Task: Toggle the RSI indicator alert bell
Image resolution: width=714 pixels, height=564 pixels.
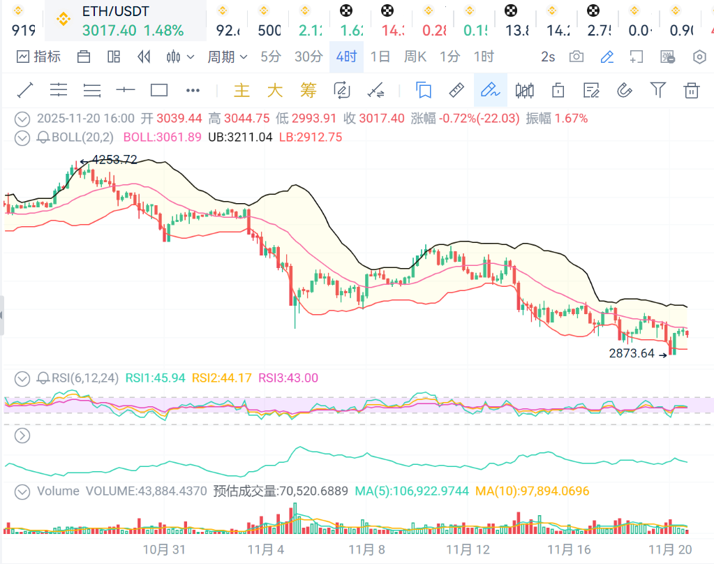Action: tap(43, 378)
